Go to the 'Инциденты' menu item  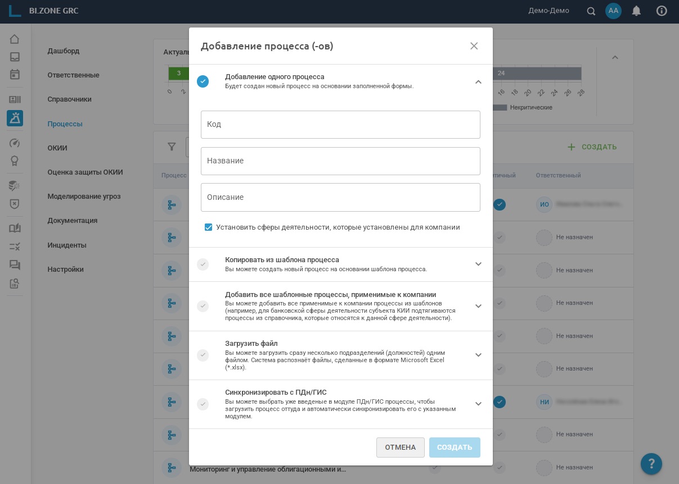coord(67,245)
